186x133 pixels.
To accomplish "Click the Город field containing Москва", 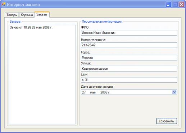I will 129,58.
